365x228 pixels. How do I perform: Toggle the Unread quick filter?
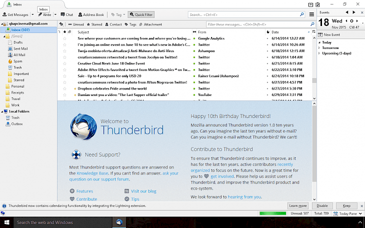click(76, 24)
